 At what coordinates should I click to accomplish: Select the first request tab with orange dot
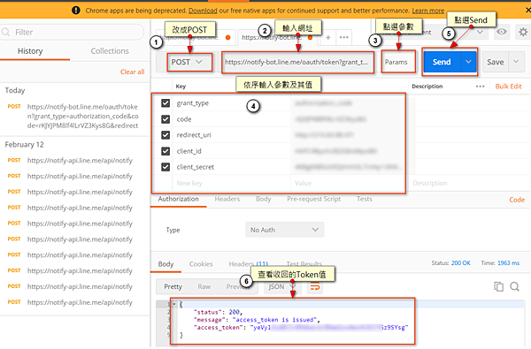196,37
